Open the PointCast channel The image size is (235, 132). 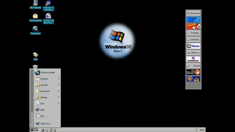click(194, 59)
